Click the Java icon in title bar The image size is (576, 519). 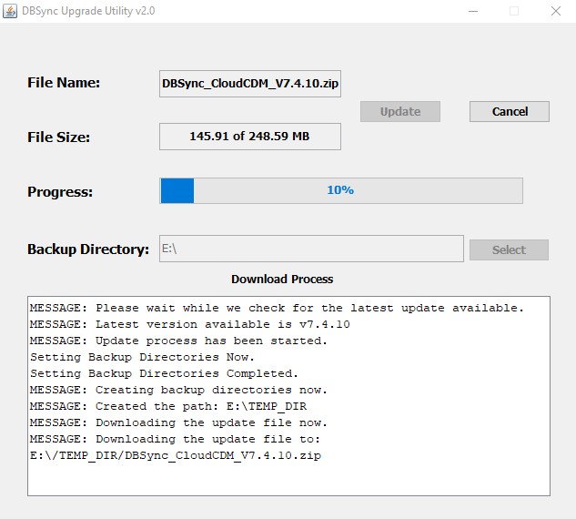tap(12, 11)
